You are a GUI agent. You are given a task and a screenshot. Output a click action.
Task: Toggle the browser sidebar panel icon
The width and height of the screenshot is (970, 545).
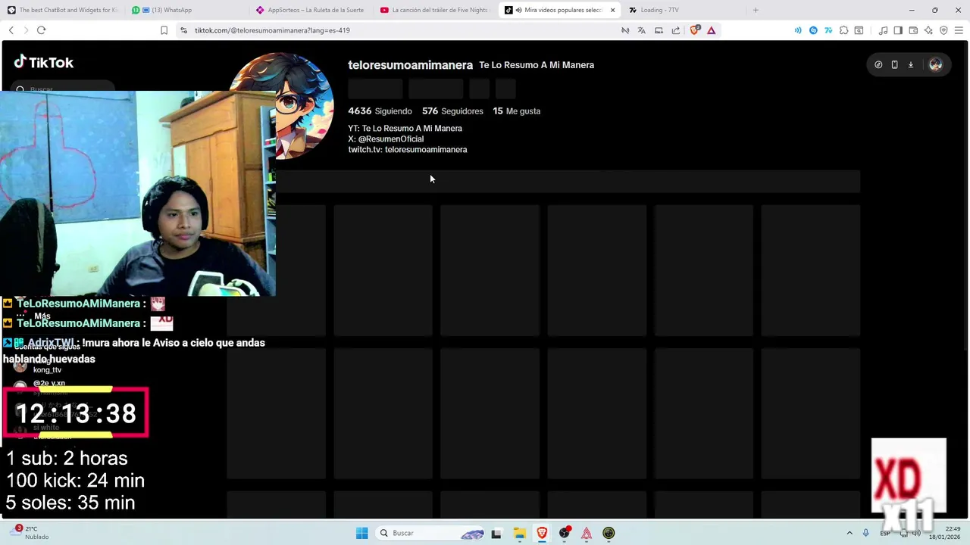pos(898,30)
